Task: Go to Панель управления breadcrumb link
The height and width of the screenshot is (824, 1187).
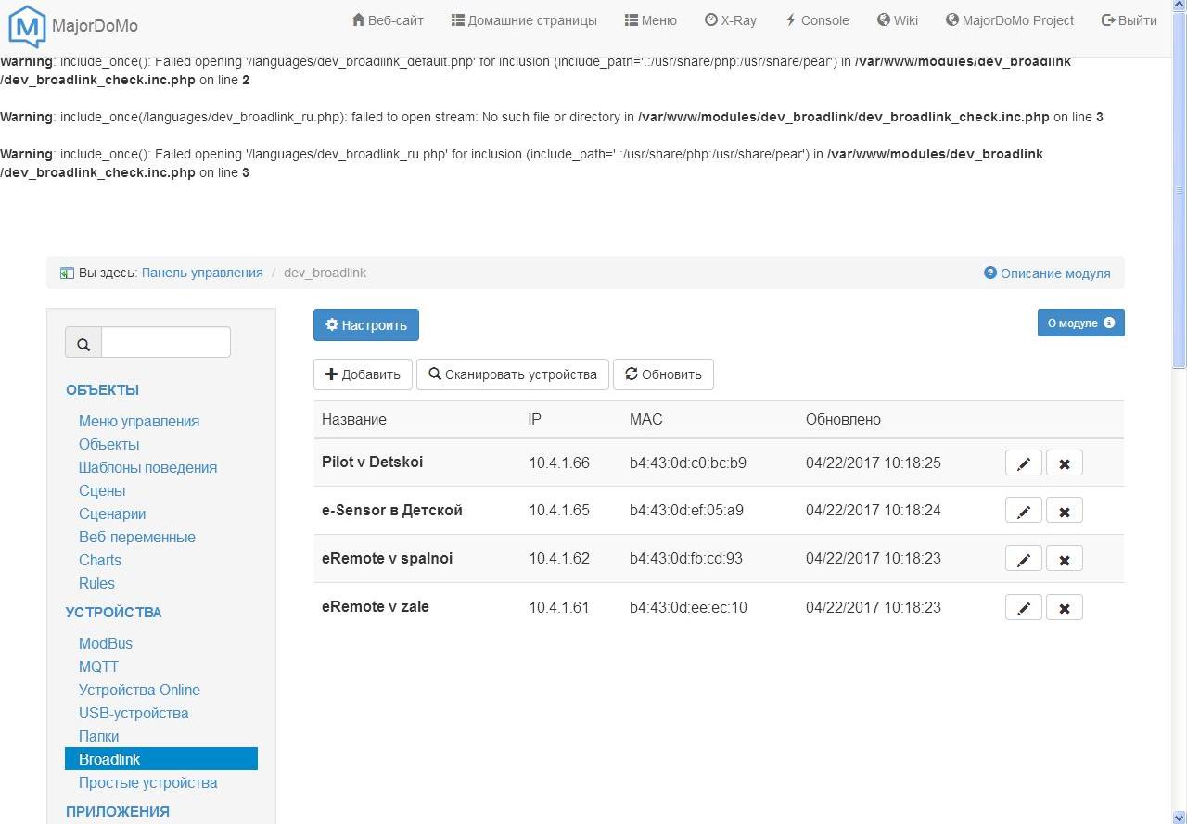Action: 202,273
